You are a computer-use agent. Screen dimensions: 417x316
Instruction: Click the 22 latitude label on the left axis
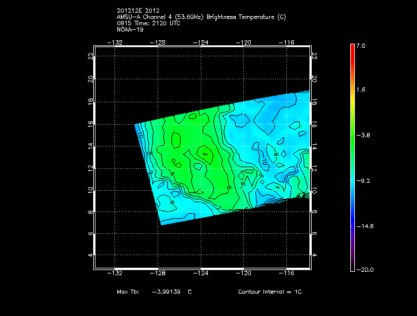90,56
